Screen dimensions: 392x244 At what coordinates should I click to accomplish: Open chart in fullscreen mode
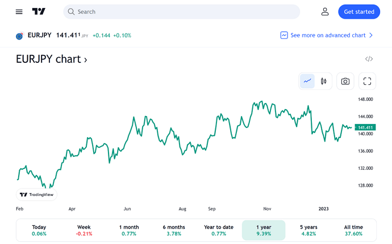tap(367, 82)
